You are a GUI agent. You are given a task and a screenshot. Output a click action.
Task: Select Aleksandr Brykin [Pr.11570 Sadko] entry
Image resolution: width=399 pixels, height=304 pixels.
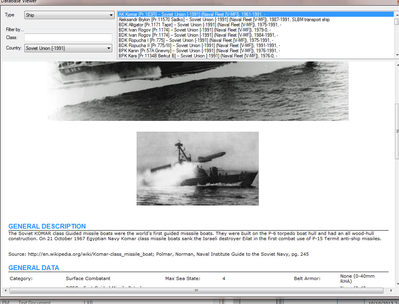(x=256, y=20)
